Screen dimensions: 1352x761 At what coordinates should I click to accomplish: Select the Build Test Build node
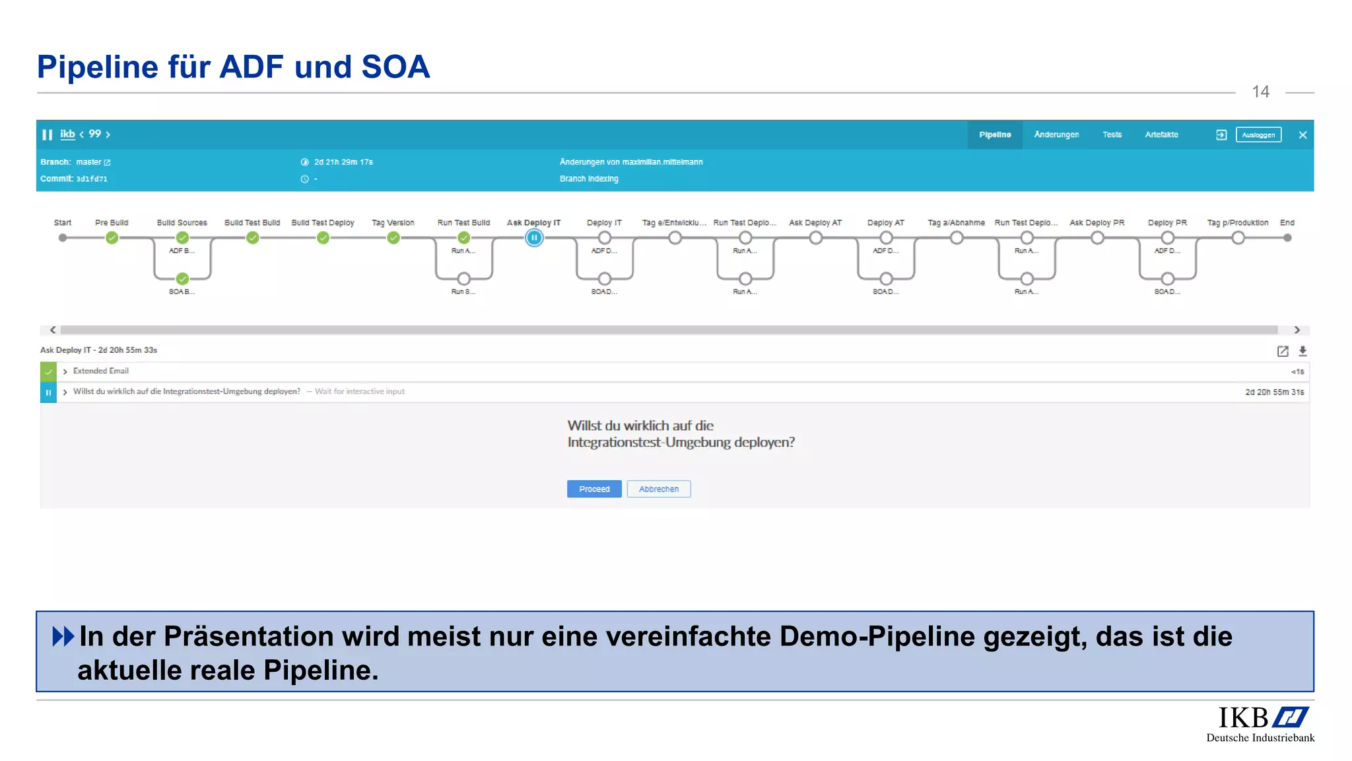[x=252, y=238]
